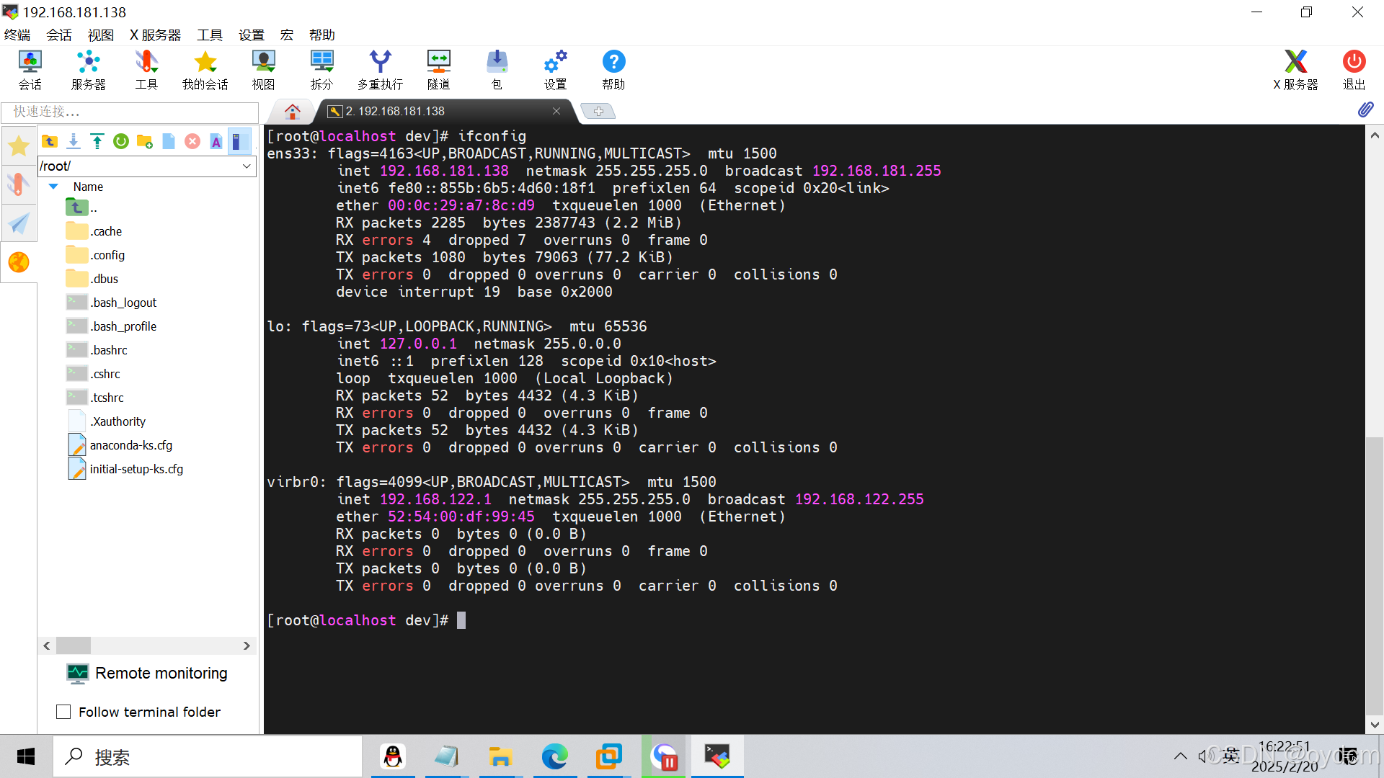The height and width of the screenshot is (778, 1384).
Task: Open the 工具 menu in menu bar
Action: click(x=210, y=35)
